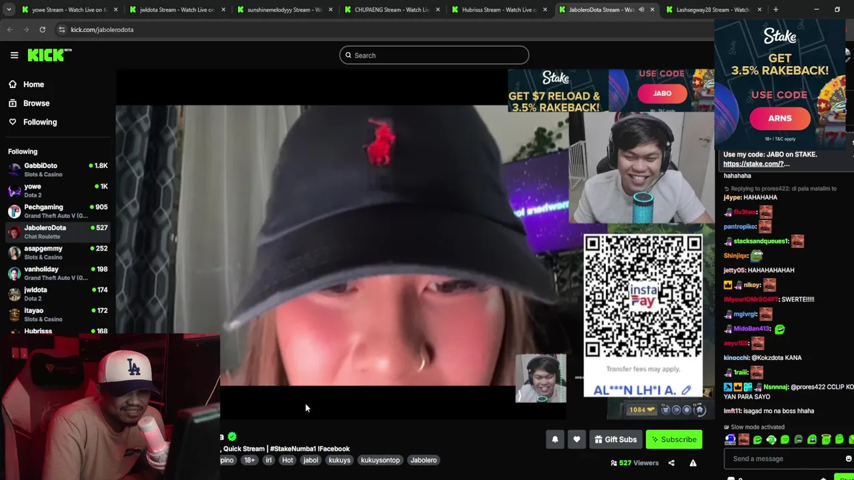Click username kinocchi in chat

(x=737, y=358)
